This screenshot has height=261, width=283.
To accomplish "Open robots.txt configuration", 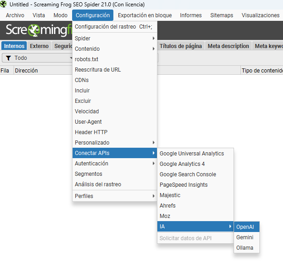I will 115,59.
